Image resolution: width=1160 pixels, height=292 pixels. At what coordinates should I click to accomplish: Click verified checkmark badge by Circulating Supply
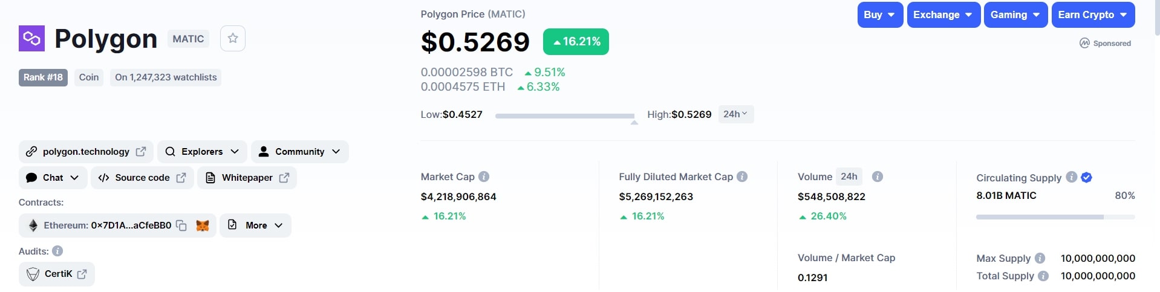click(x=1086, y=177)
